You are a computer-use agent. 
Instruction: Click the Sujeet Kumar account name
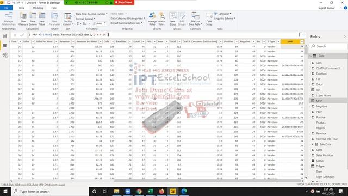(x=326, y=8)
